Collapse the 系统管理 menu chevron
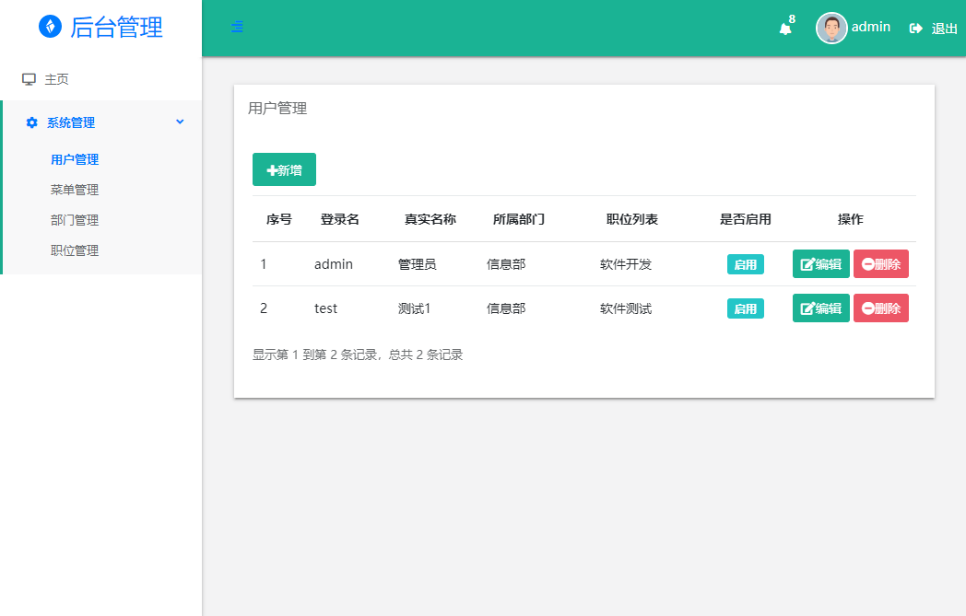This screenshot has width=966, height=616. [x=180, y=122]
